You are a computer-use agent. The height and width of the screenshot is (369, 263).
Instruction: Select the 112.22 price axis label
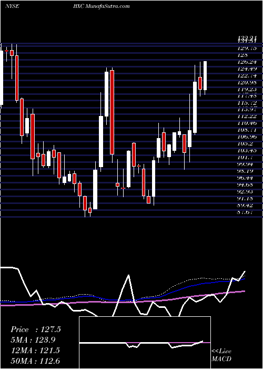tap(247, 116)
